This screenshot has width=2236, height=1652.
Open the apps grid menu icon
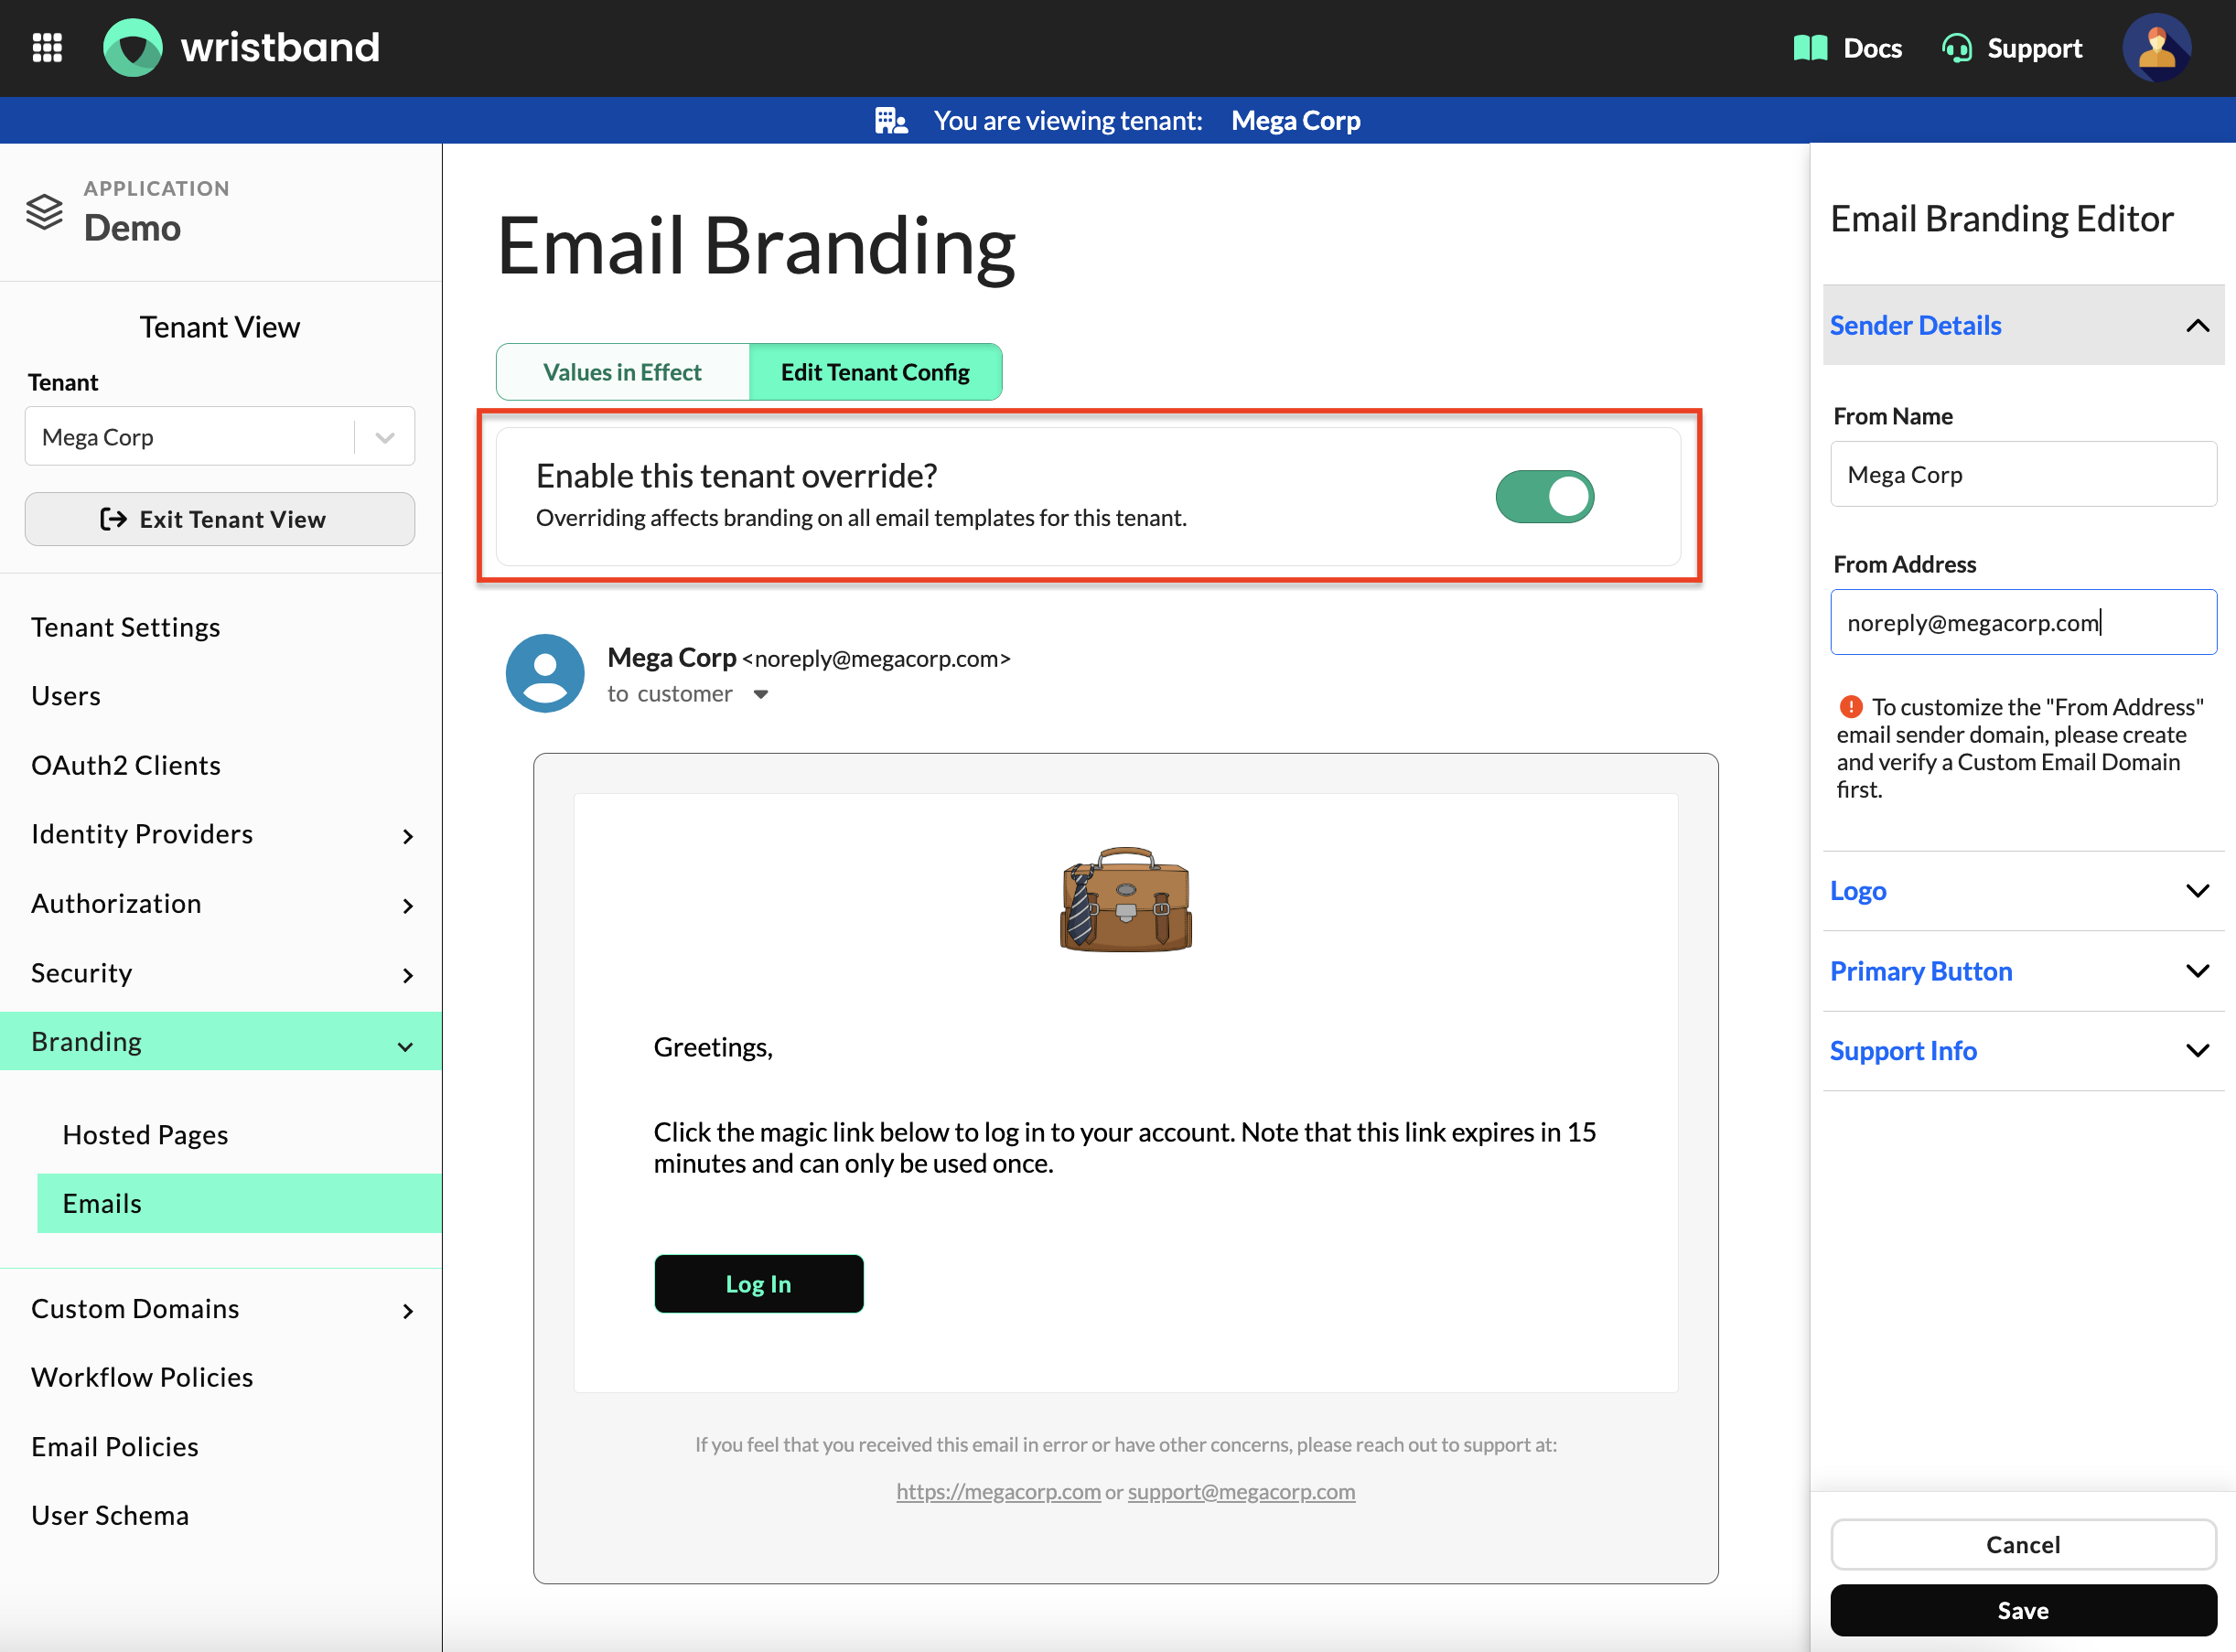[47, 47]
